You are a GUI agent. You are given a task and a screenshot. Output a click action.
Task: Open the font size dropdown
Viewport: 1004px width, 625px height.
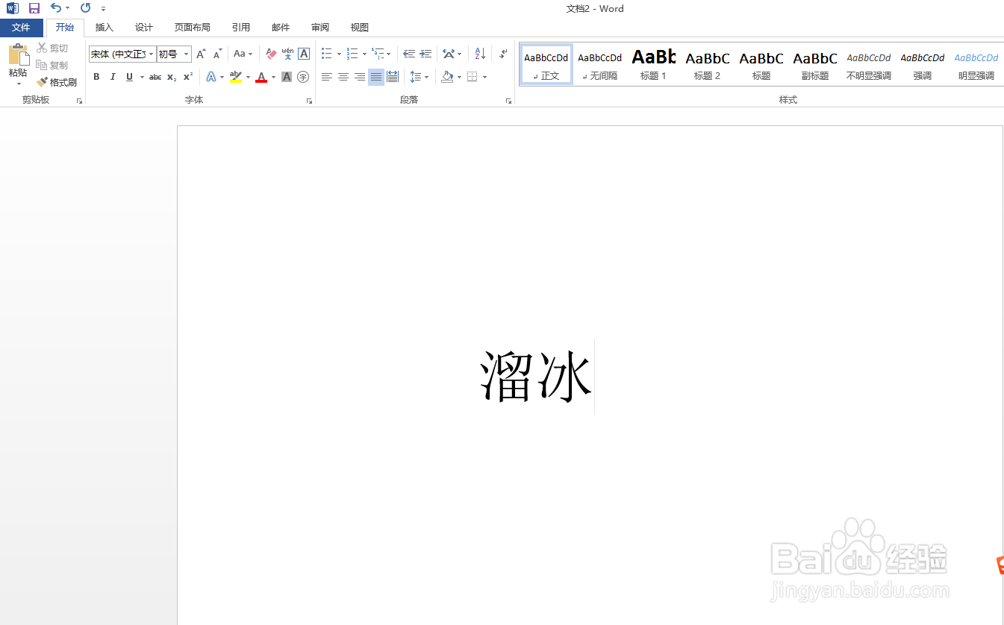pos(185,54)
